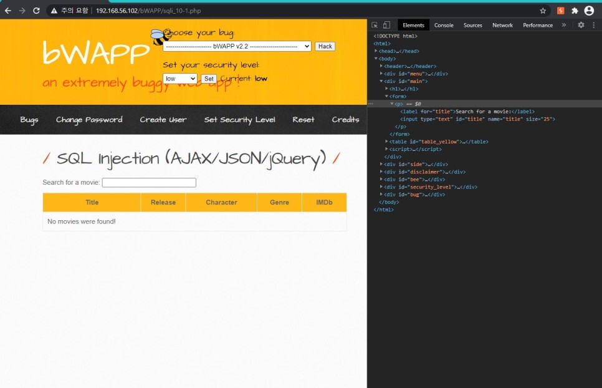Click the IMDb column header
Image resolution: width=602 pixels, height=388 pixels.
click(x=324, y=203)
